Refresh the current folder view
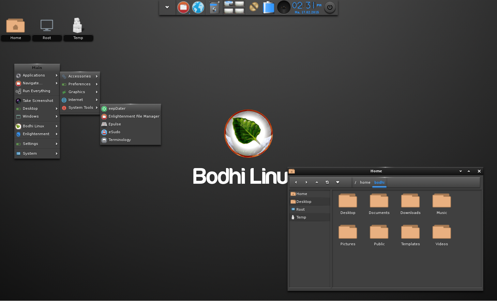Image resolution: width=497 pixels, height=301 pixels. pos(327,182)
